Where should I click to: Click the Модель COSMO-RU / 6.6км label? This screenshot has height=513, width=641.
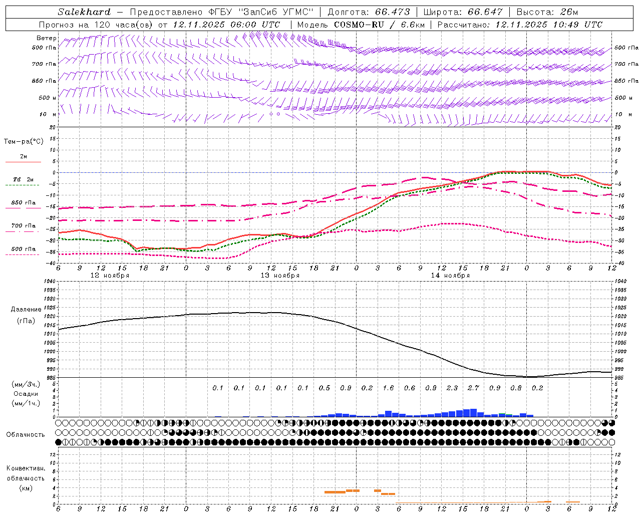click(361, 25)
